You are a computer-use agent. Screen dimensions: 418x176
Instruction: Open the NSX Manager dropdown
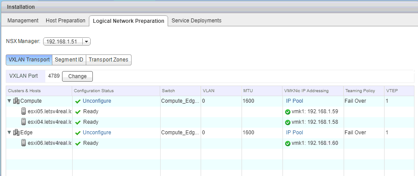click(x=86, y=42)
